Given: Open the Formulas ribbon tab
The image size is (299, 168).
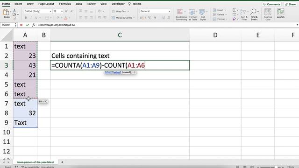Looking at the screenshot, I should [x=65, y=4].
